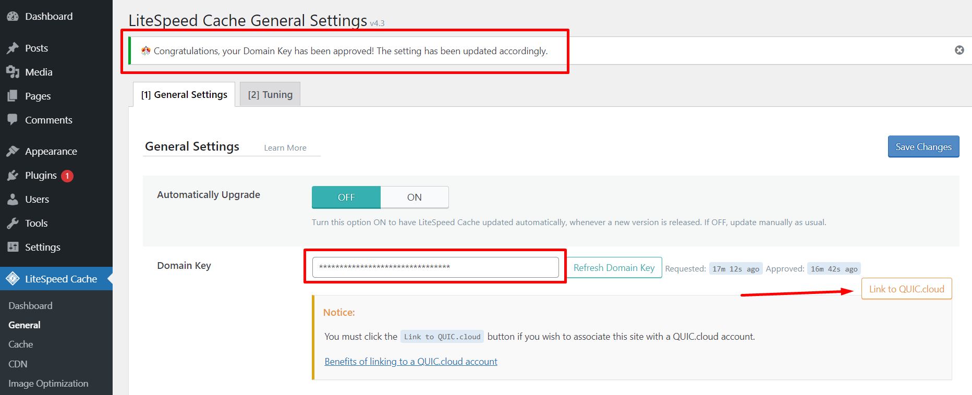Click the party emoji icon in notice
The height and width of the screenshot is (395, 972).
click(x=145, y=51)
